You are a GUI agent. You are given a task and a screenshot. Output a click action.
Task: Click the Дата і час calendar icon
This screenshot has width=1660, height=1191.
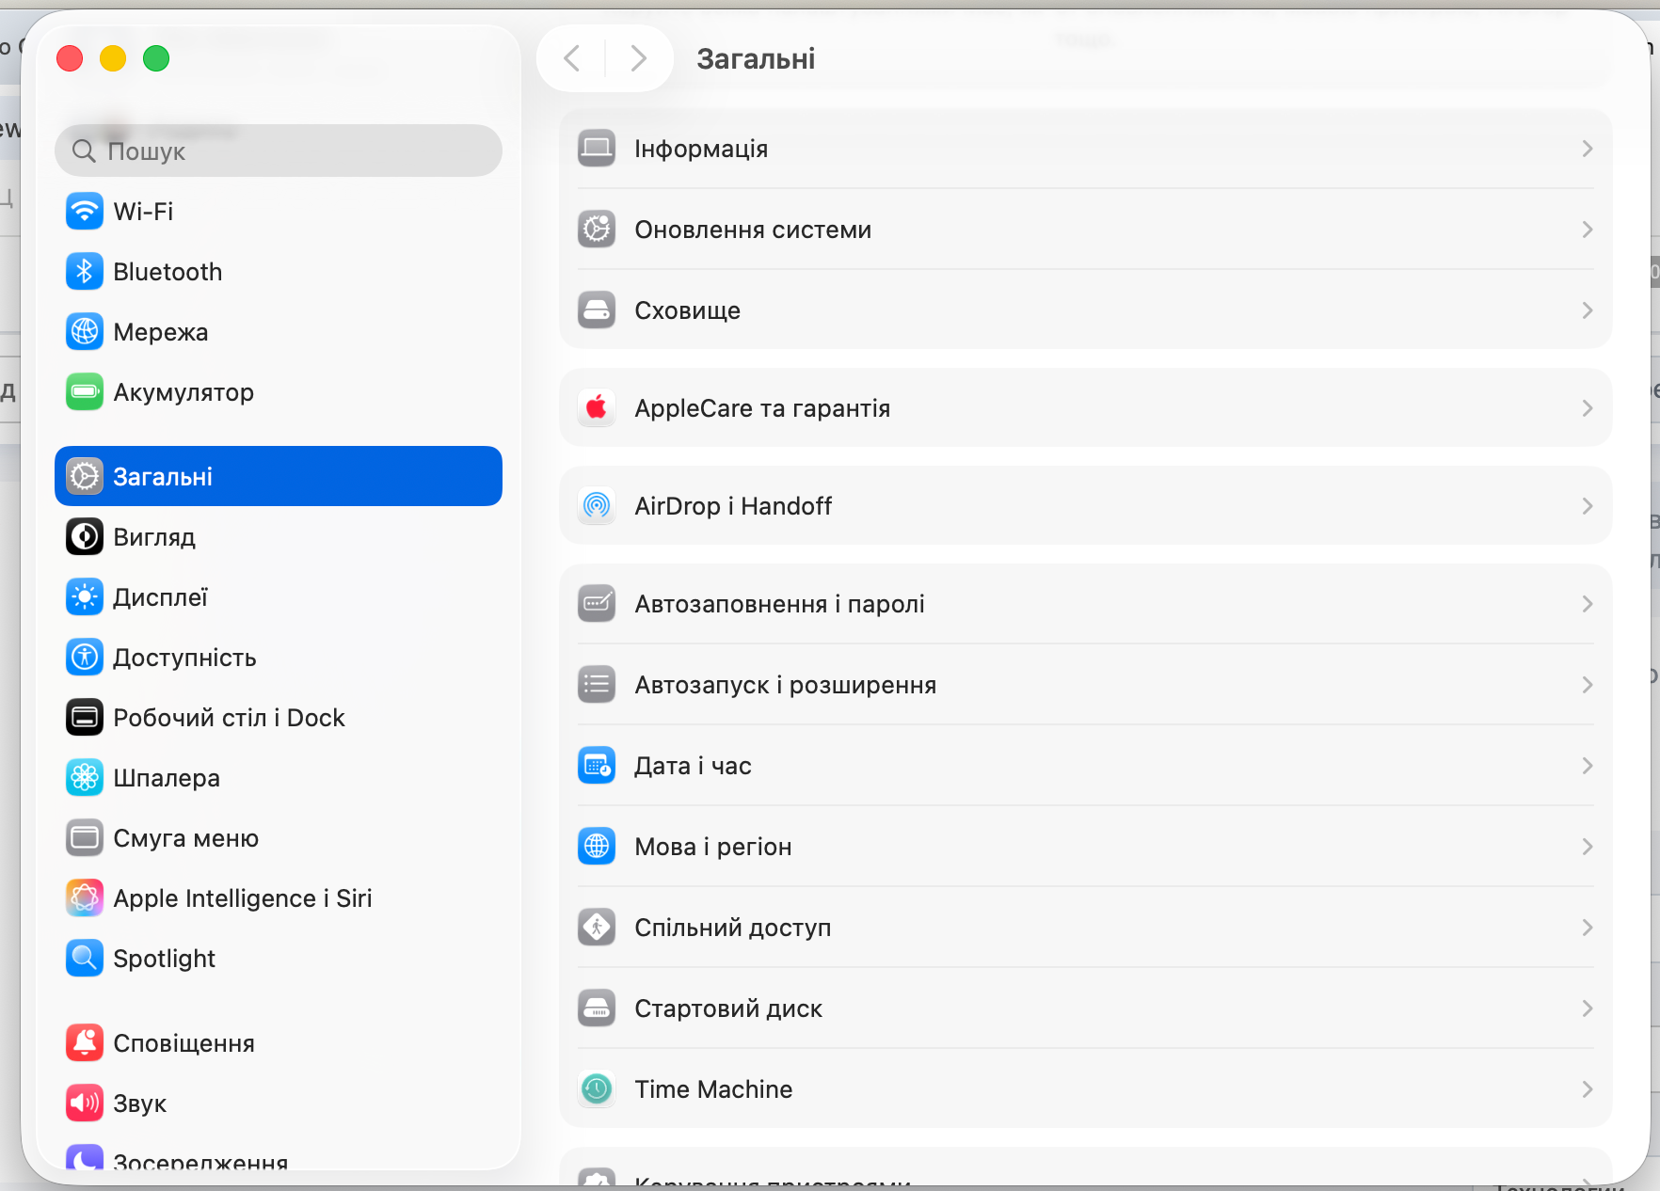(x=597, y=766)
